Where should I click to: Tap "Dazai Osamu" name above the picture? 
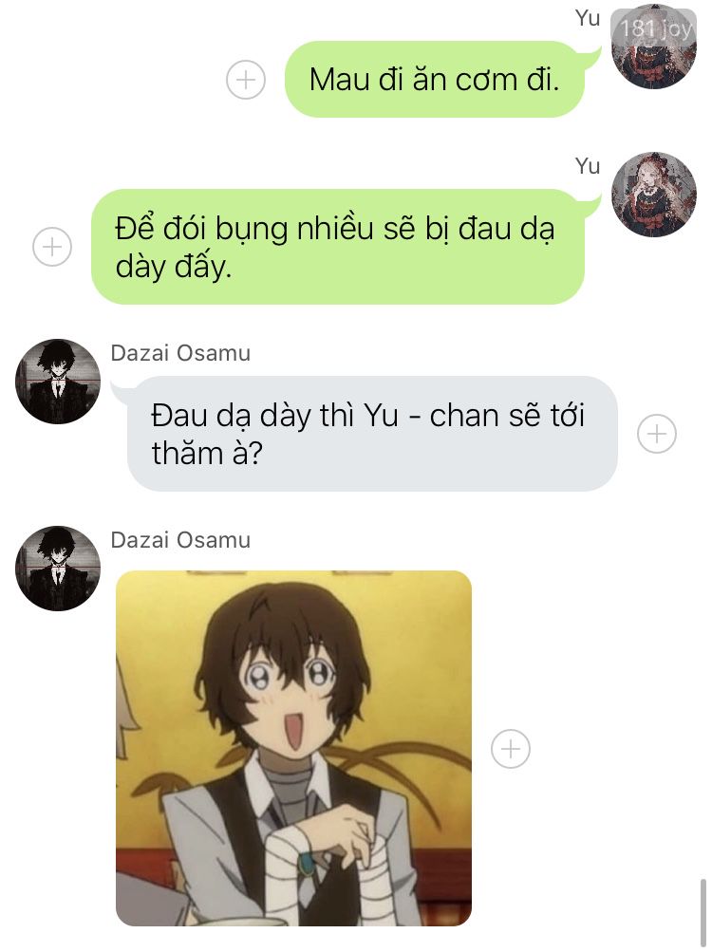click(180, 540)
